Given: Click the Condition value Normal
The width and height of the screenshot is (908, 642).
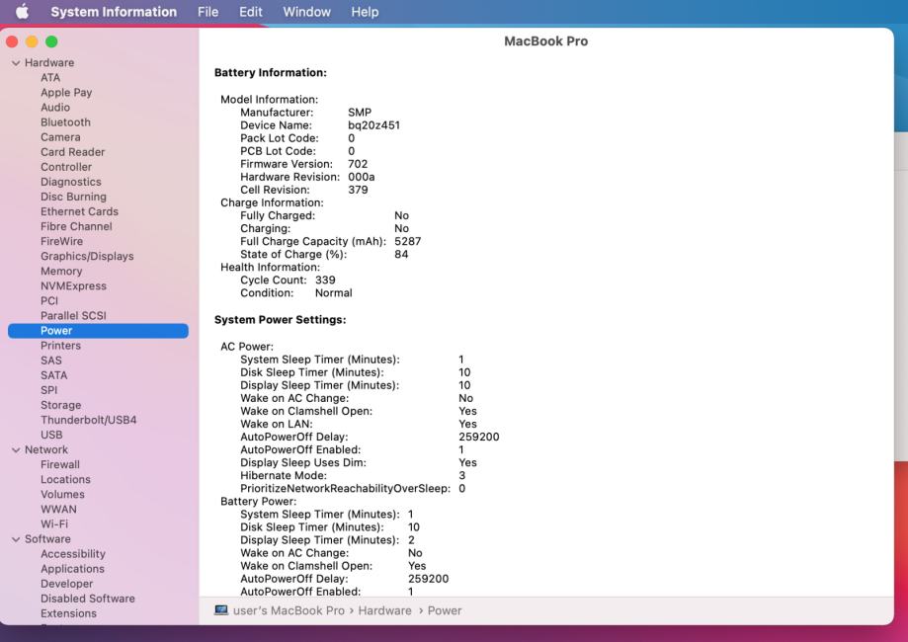Looking at the screenshot, I should click(x=334, y=293).
